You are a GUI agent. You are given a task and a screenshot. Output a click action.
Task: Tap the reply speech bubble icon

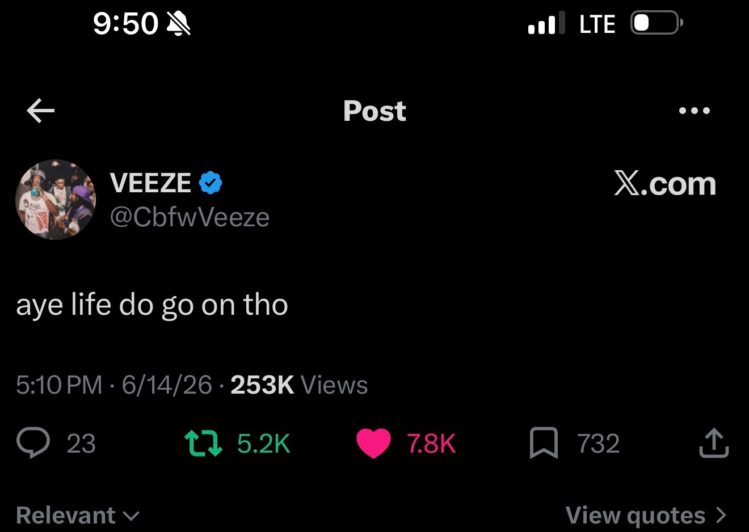[x=33, y=443]
